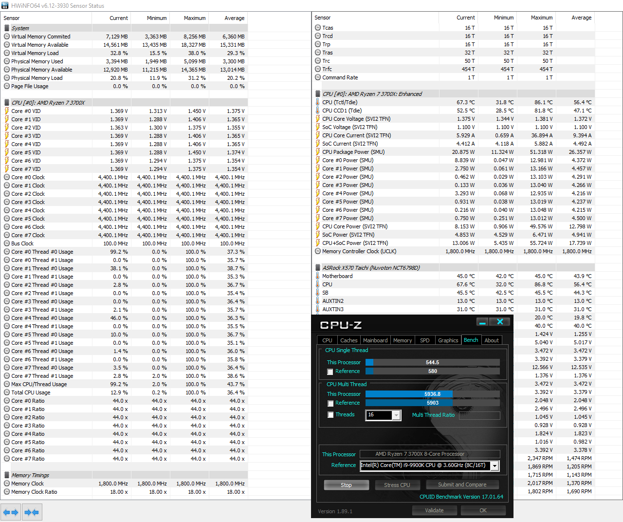The width and height of the screenshot is (623, 522).
Task: Open the Mainboard tab
Action: tap(375, 340)
